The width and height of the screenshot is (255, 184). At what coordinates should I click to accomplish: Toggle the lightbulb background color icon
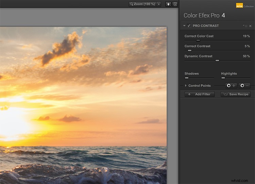[x=168, y=4]
